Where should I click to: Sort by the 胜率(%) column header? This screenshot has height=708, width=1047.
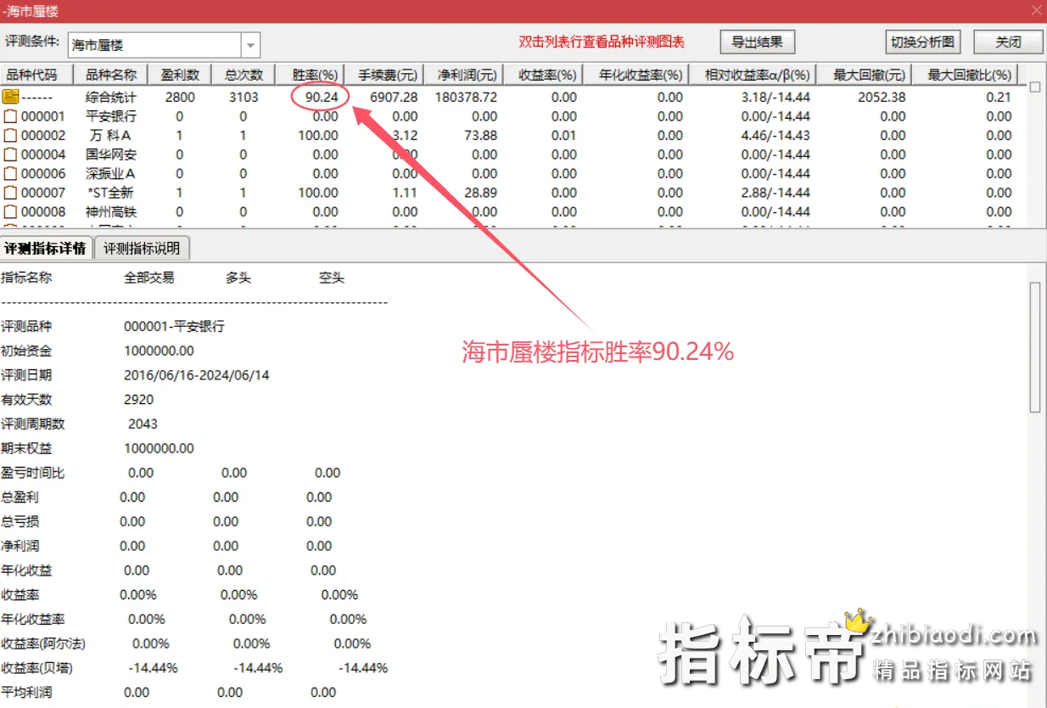click(x=310, y=75)
